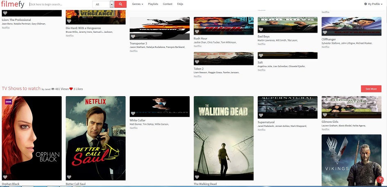Click the red heart likes icon of playlist

click(71, 89)
